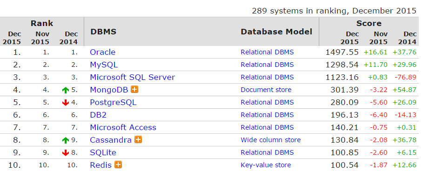Click Relational DBMS link in PostgreSQL row
The height and width of the screenshot is (171, 423).
267,102
